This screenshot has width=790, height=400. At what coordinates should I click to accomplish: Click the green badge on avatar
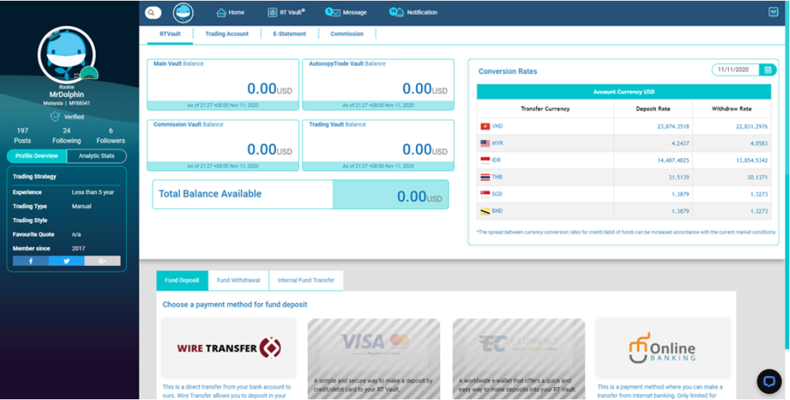[89, 73]
